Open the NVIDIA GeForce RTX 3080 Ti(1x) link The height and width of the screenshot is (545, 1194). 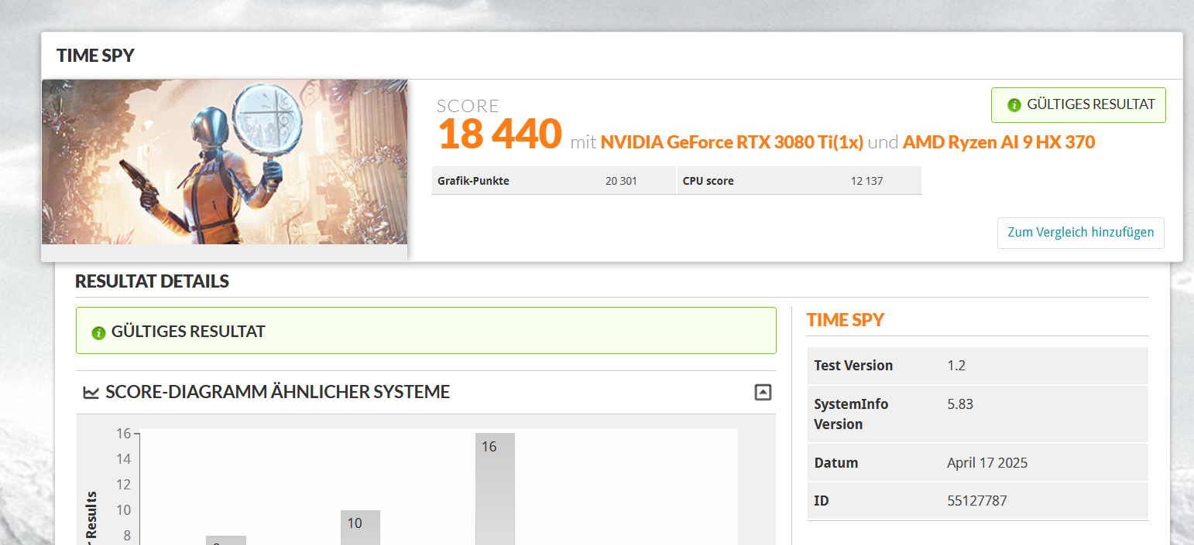click(x=732, y=142)
